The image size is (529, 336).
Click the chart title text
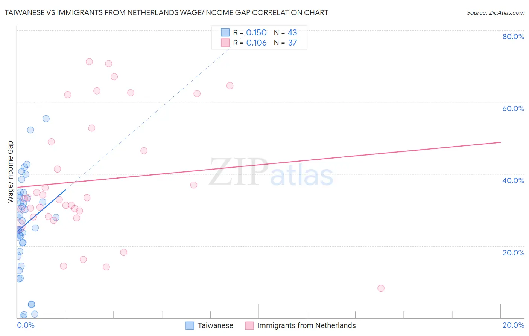(x=166, y=12)
